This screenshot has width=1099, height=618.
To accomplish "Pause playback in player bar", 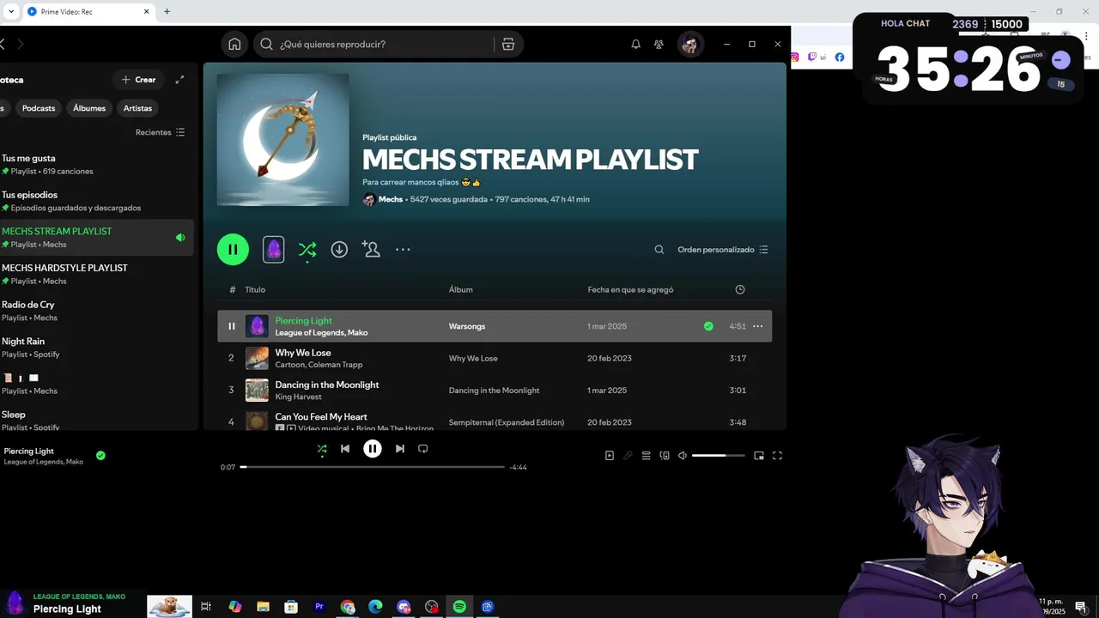I will click(373, 449).
